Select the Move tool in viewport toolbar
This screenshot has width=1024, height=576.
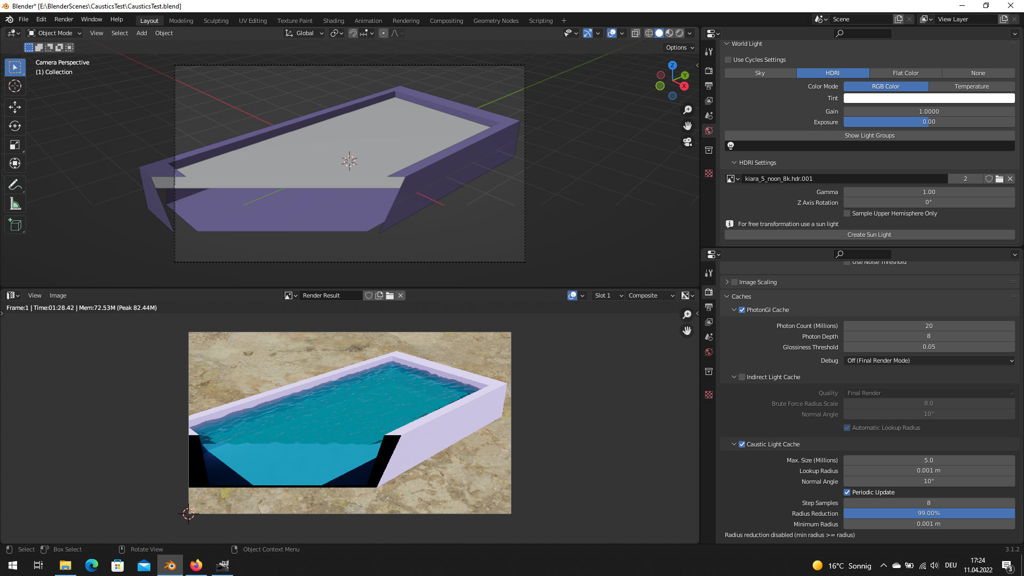15,107
